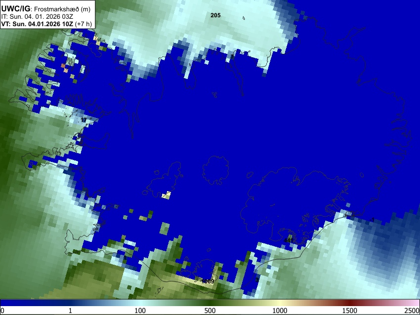The height and width of the screenshot is (315, 420).
Task: Click the freezing-level color scale bar
Action: [210, 303]
